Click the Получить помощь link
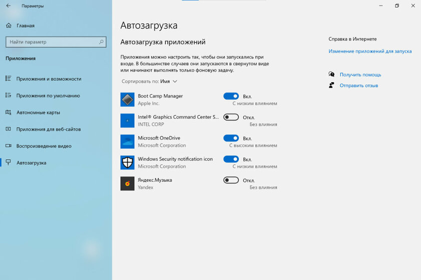 point(360,75)
